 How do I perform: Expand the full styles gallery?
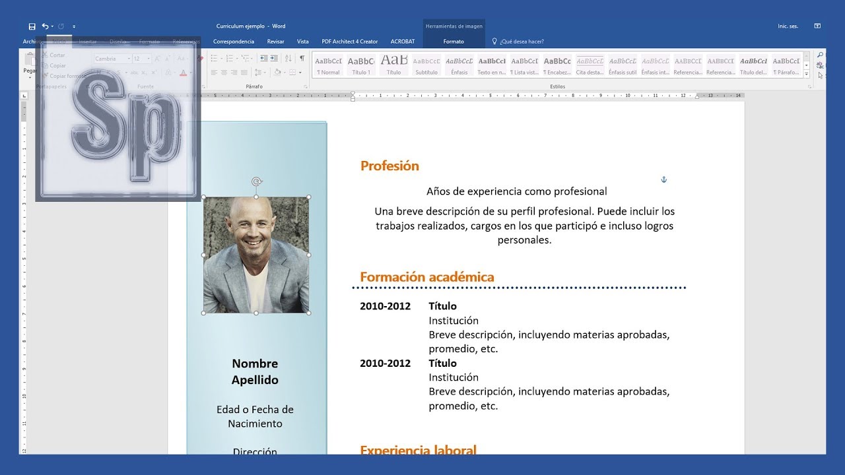807,73
